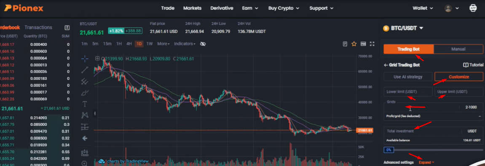Expand the Advanced settings section
Screen dimensions: 485x166
point(426,162)
